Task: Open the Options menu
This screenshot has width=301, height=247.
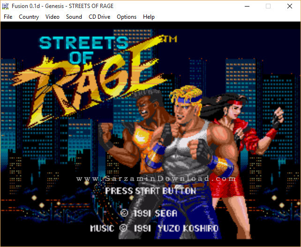Action: [x=127, y=17]
